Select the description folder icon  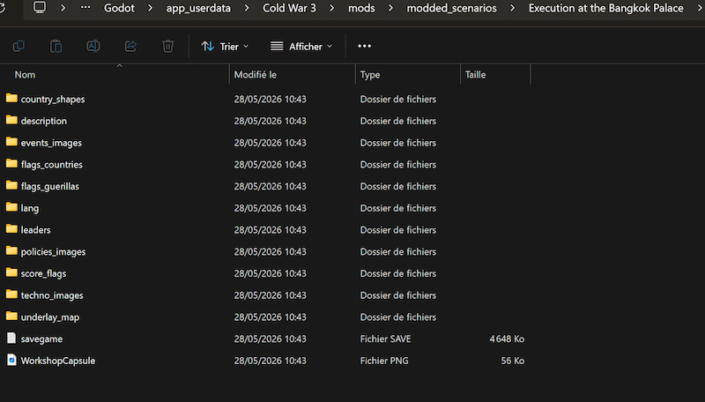click(11, 120)
